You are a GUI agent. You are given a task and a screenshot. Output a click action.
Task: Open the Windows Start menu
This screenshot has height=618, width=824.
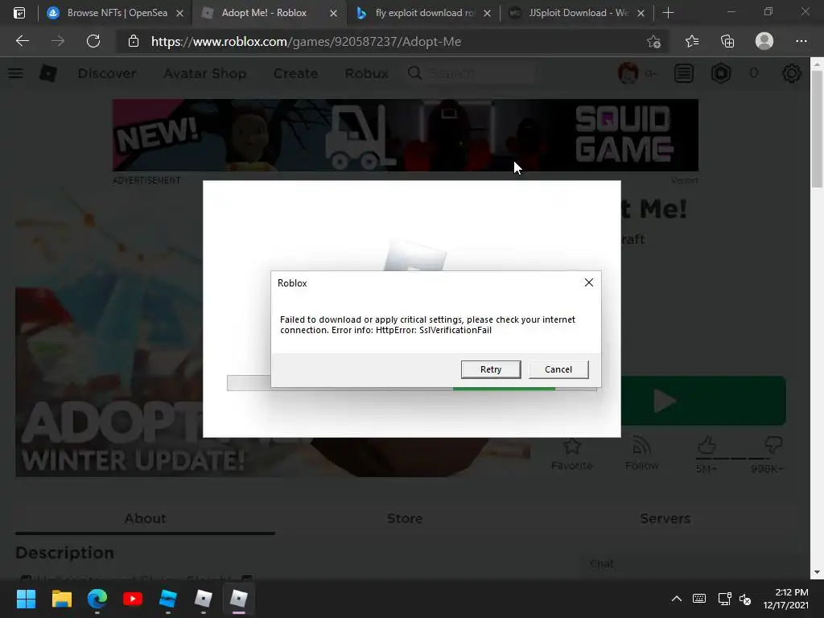click(26, 599)
